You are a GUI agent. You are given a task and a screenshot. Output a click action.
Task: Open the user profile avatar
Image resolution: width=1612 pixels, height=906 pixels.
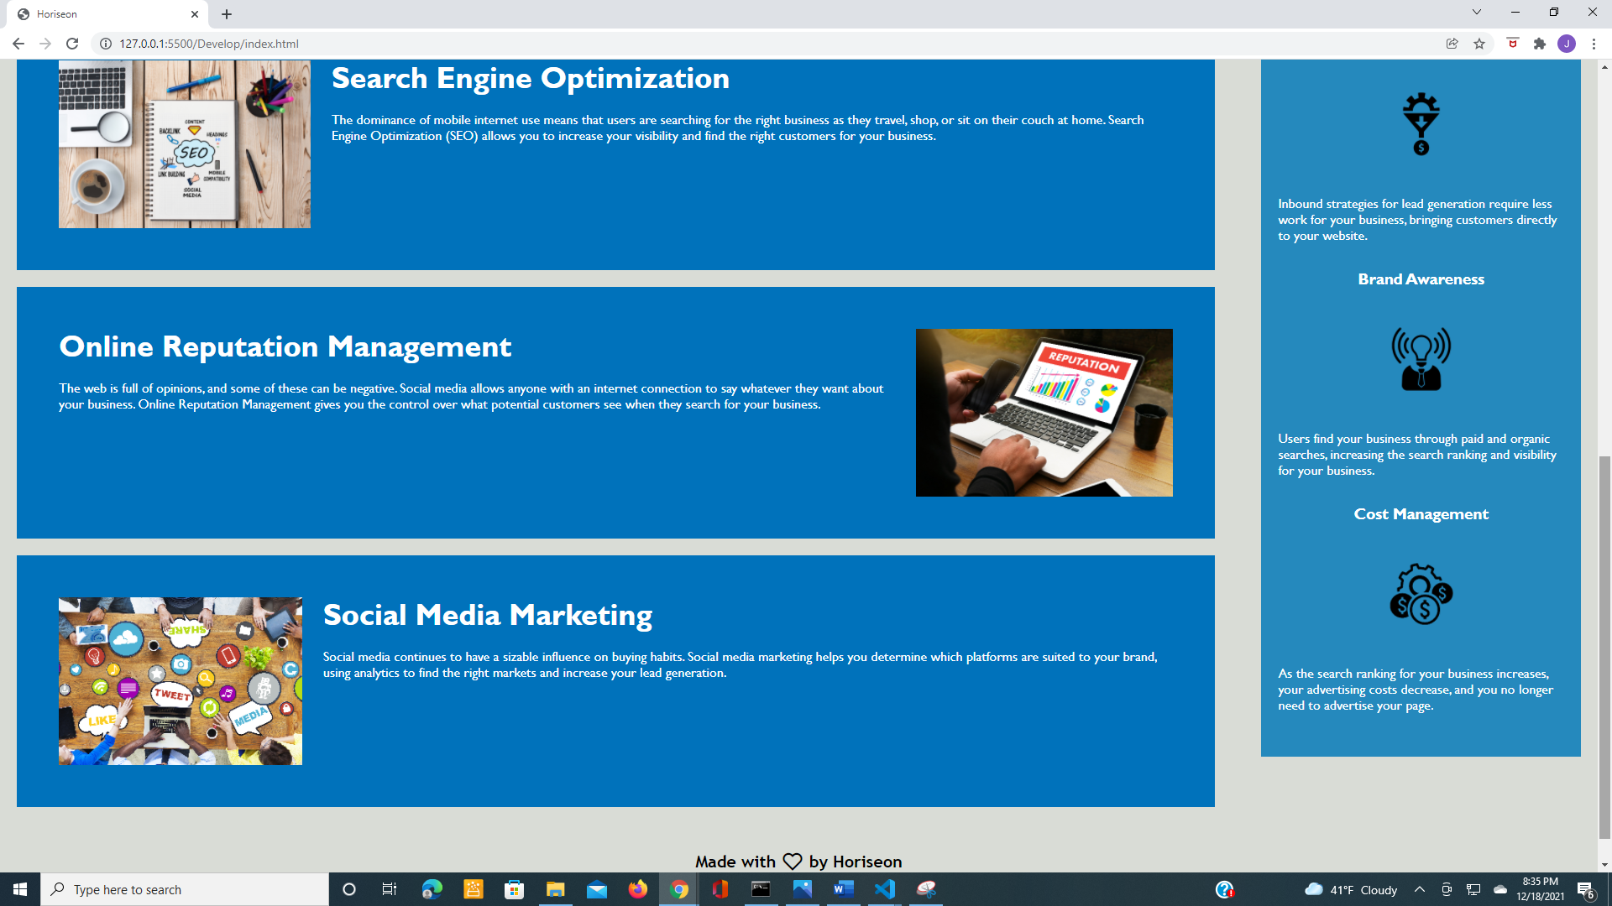point(1566,44)
